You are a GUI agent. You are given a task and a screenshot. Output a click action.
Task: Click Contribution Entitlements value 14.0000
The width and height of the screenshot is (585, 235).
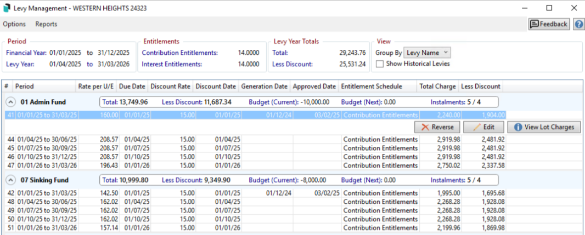pyautogui.click(x=249, y=53)
